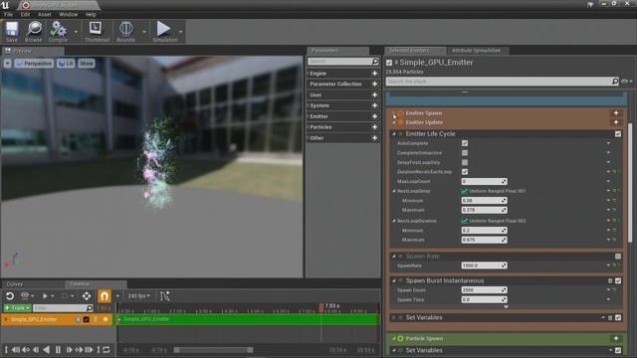The width and height of the screenshot is (637, 358).
Task: Add a new Track in the timeline
Action: click(x=17, y=308)
